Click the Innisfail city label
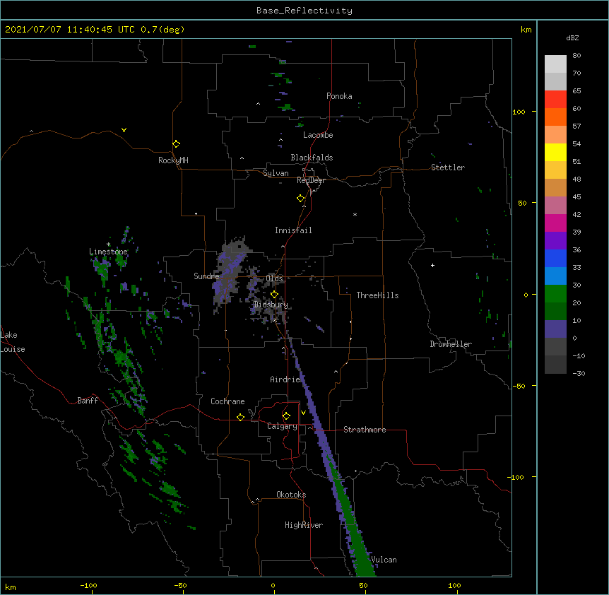 pos(293,230)
